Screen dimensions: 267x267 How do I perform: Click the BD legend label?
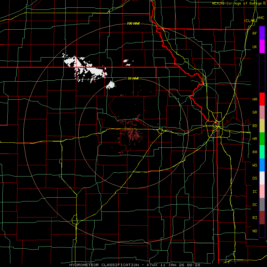[255, 126]
